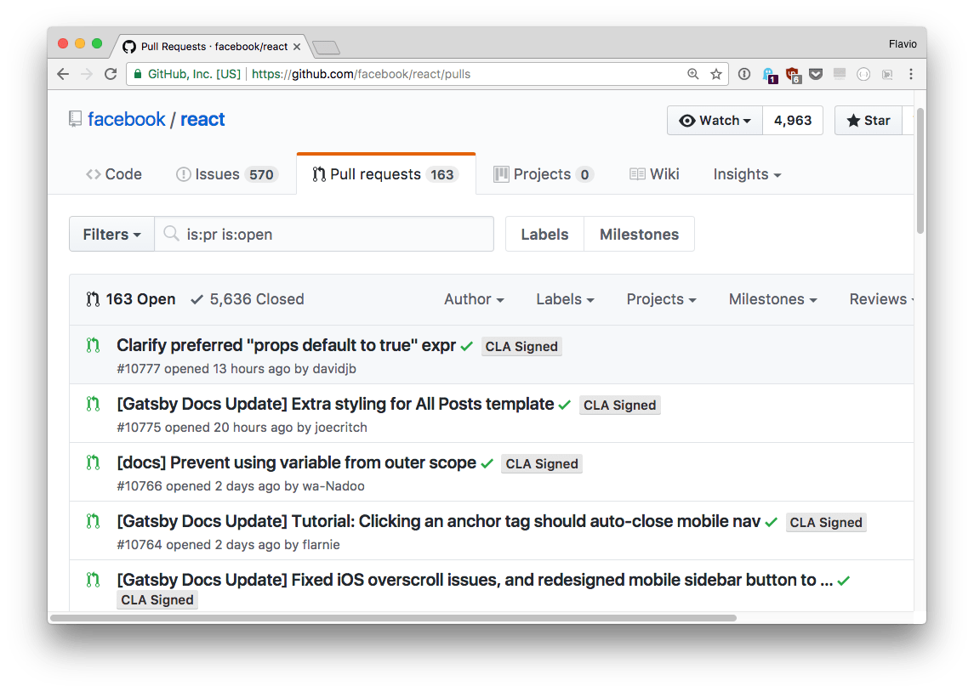This screenshot has height=692, width=974.
Task: Star the react repository
Action: pyautogui.click(x=869, y=120)
